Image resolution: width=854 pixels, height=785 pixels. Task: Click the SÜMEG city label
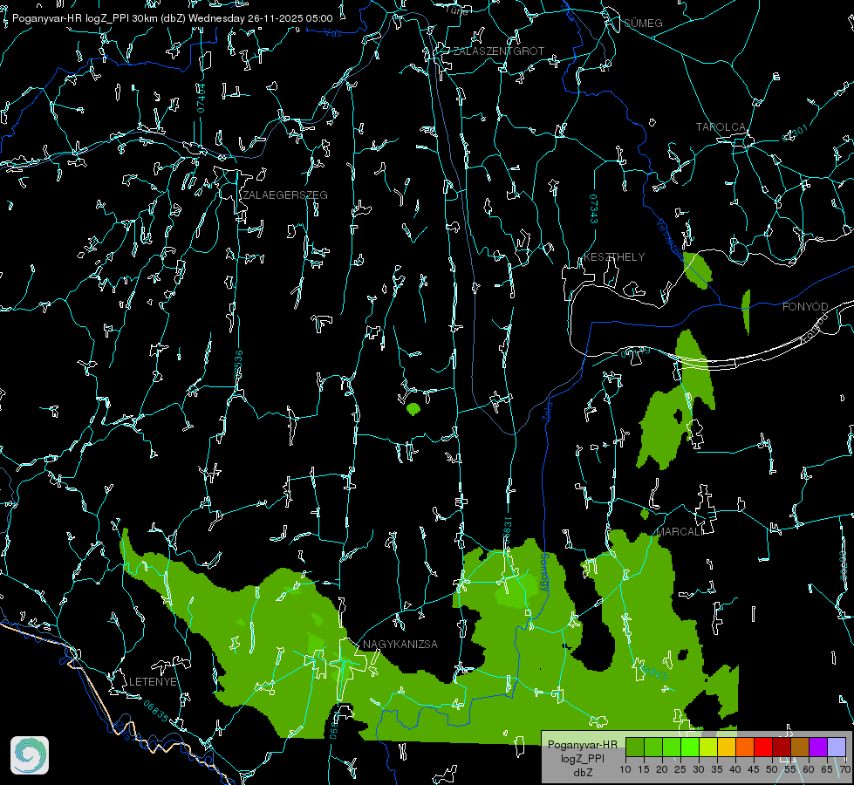(x=643, y=23)
